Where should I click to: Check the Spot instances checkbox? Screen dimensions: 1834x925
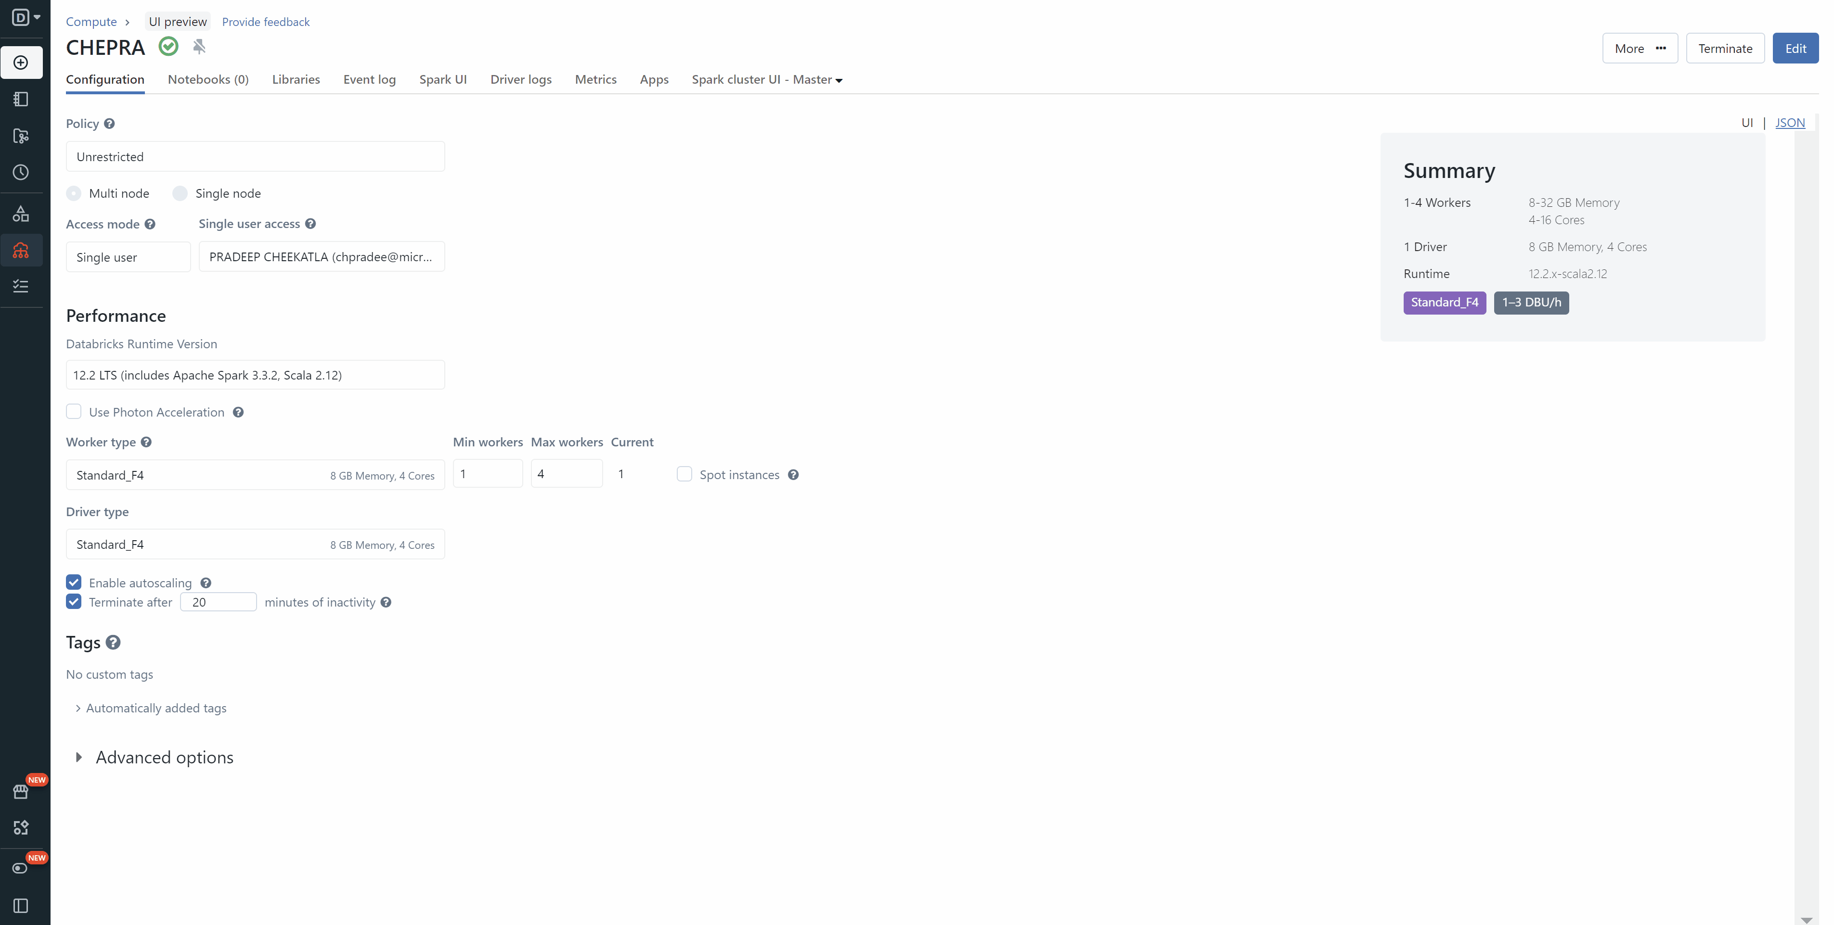click(x=684, y=474)
